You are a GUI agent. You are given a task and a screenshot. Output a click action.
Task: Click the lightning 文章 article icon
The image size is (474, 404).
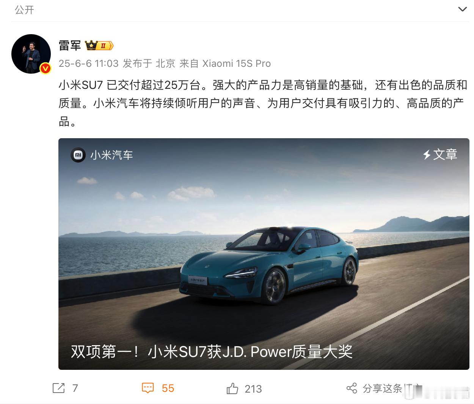tap(440, 155)
